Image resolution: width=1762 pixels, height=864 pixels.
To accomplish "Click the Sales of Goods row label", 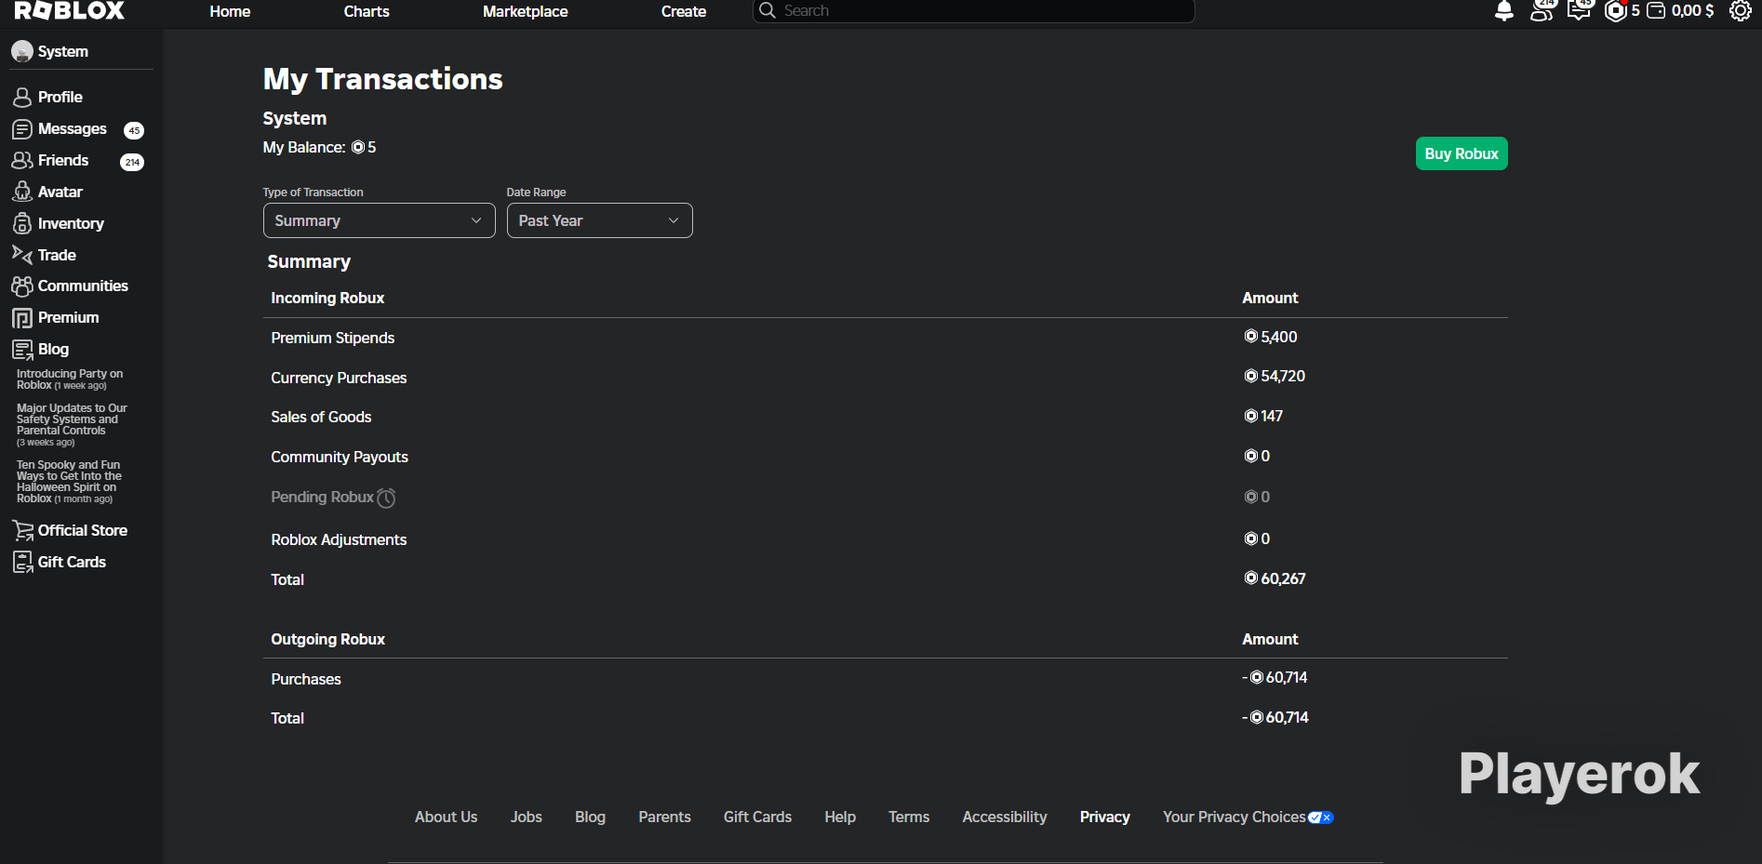I will coord(321,417).
